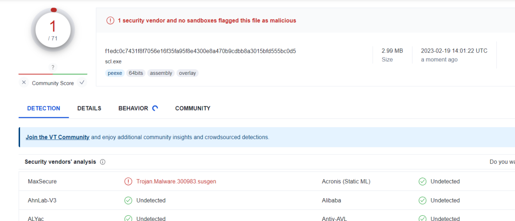Click the Security vendors' analysis heading
515x221 pixels.
[x=61, y=162]
